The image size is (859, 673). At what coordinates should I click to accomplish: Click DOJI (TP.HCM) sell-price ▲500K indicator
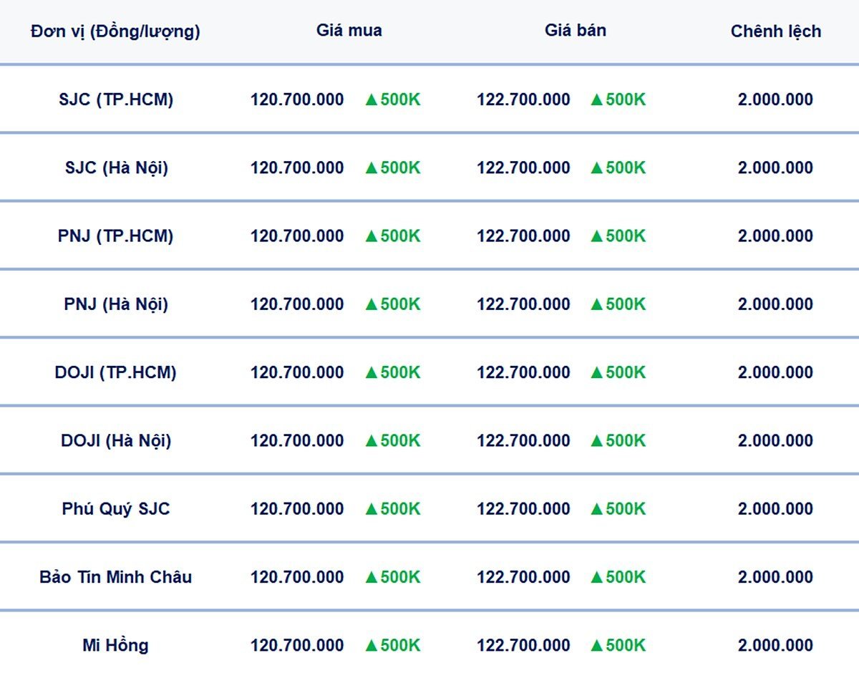618,372
